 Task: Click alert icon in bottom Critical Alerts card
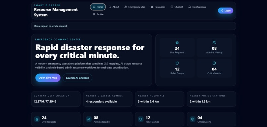tap(192, 119)
